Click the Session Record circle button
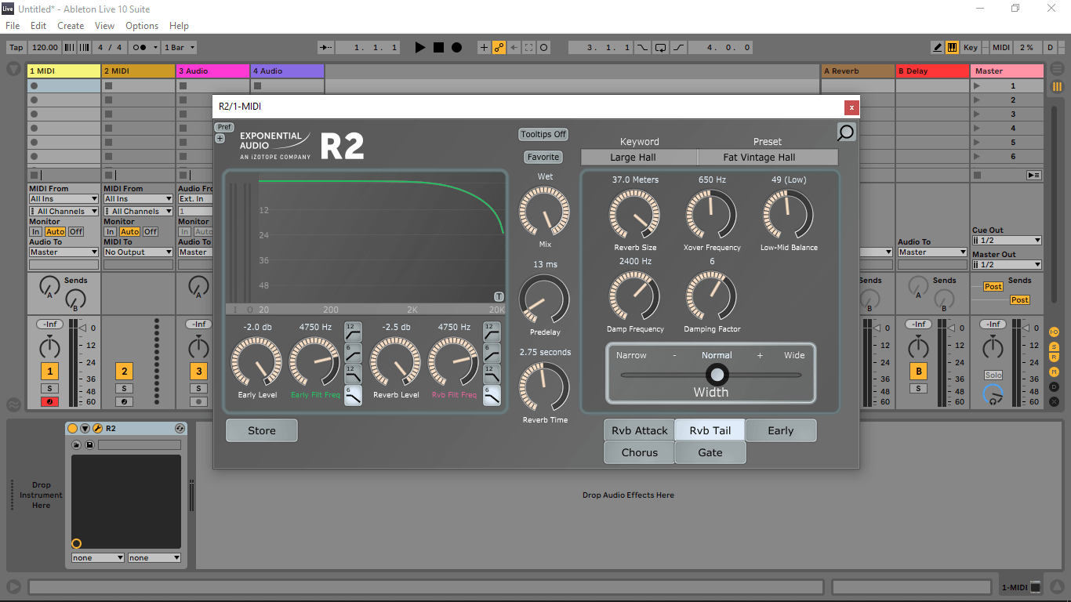Image resolution: width=1071 pixels, height=602 pixels. [x=544, y=48]
